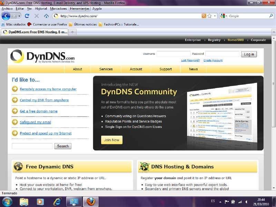Show hidden system tray icons arrow
The image size is (276, 207).
(x=220, y=201)
